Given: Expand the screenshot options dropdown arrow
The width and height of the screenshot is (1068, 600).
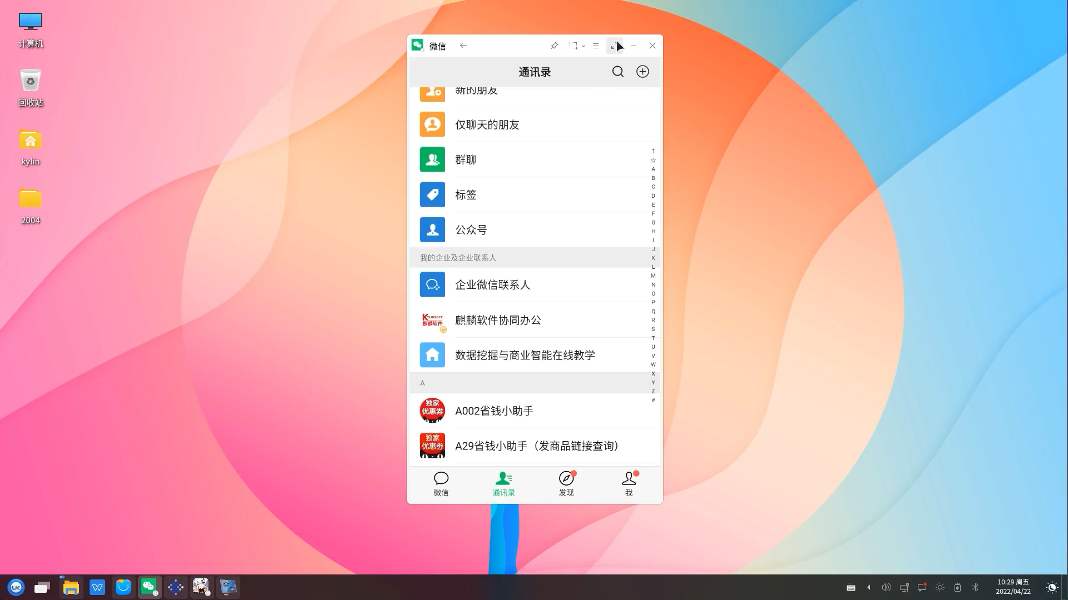Looking at the screenshot, I should pos(584,46).
